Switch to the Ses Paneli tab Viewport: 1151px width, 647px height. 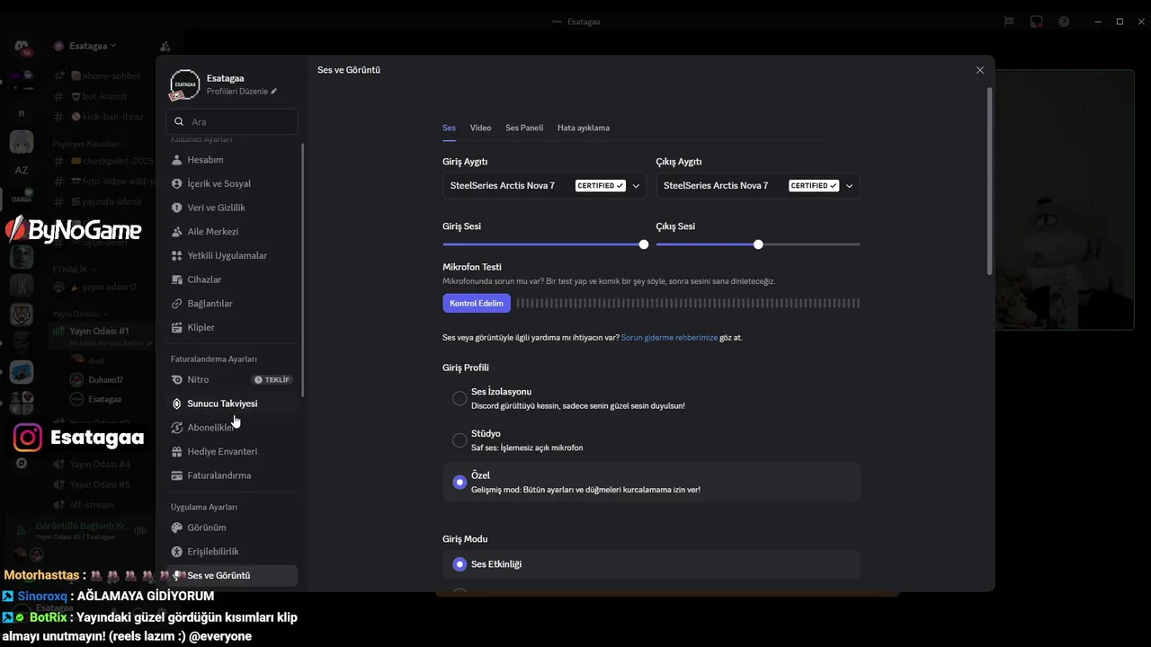(524, 128)
